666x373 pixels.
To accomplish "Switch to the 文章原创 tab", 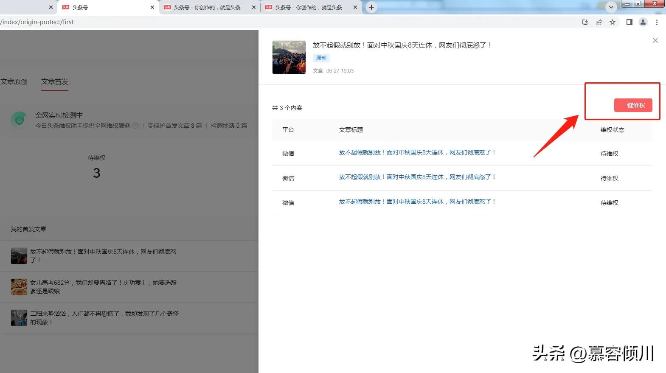I will (x=14, y=81).
